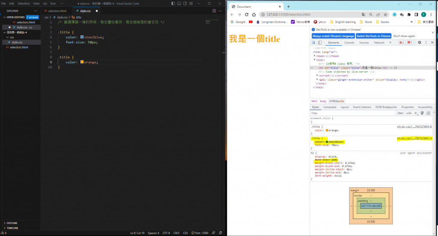Image resolution: width=438 pixels, height=236 pixels.
Task: Open the Chrome extensions puzzle icon
Action: pos(409,15)
